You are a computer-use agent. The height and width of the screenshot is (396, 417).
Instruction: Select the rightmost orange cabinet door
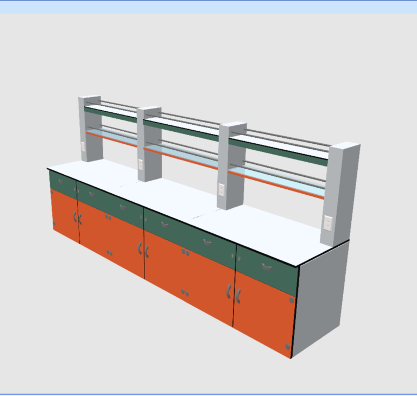pyautogui.click(x=264, y=315)
